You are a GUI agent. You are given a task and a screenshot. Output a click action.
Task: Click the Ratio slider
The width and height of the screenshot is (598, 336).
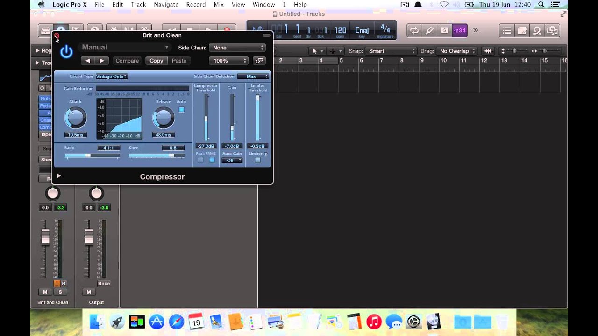(92, 155)
